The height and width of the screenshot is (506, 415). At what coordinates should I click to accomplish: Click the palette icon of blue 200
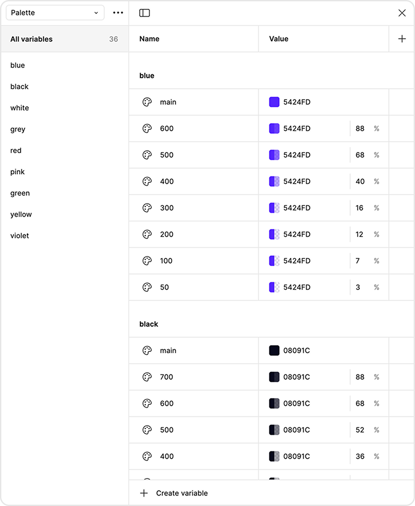(x=147, y=234)
